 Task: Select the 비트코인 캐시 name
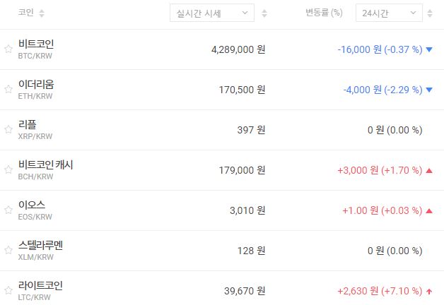pos(45,165)
